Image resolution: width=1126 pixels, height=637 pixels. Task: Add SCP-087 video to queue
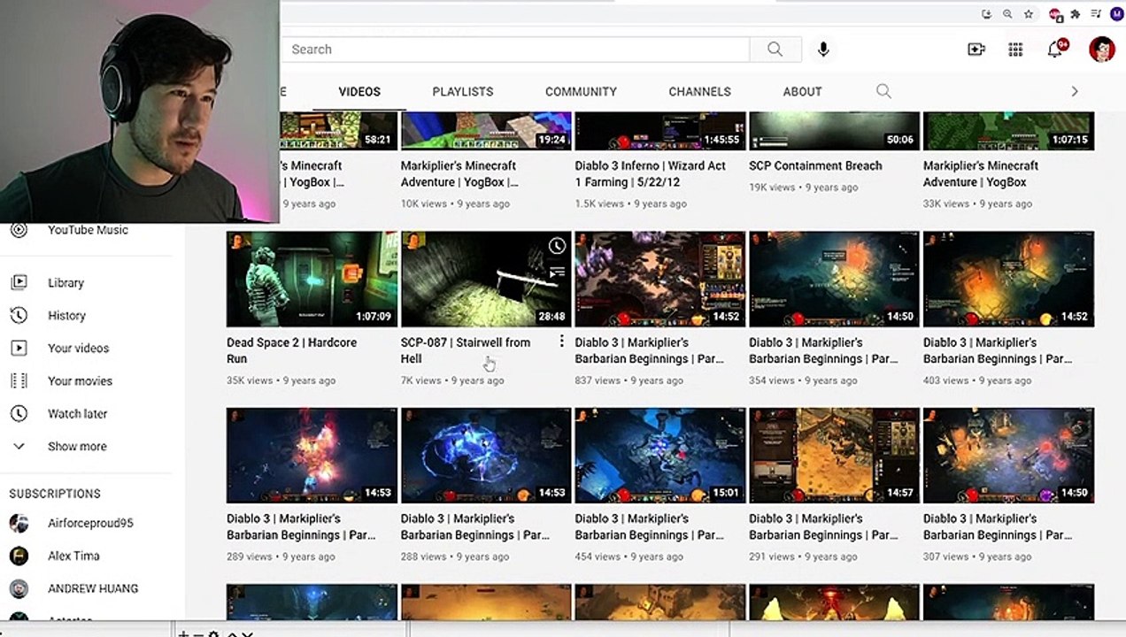click(x=556, y=273)
